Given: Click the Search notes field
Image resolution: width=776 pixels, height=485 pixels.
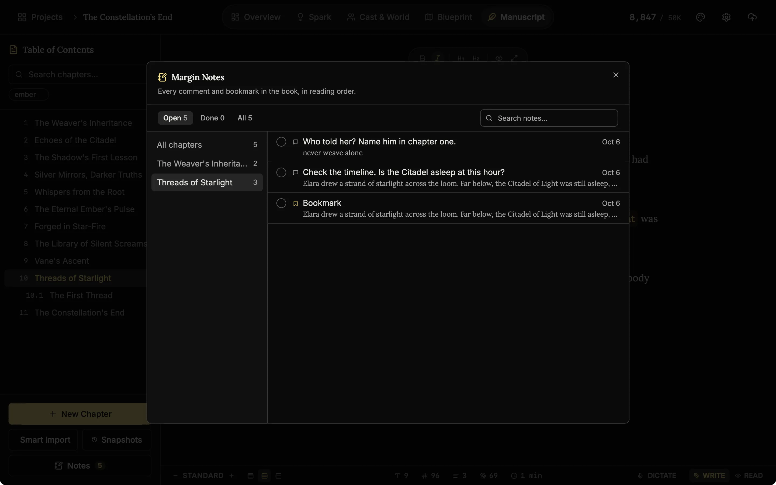Looking at the screenshot, I should [x=549, y=118].
